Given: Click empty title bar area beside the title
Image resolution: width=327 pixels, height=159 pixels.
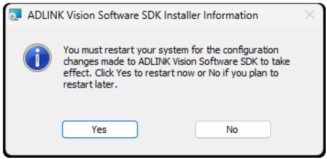Looking at the screenshot, I should [x=280, y=15].
